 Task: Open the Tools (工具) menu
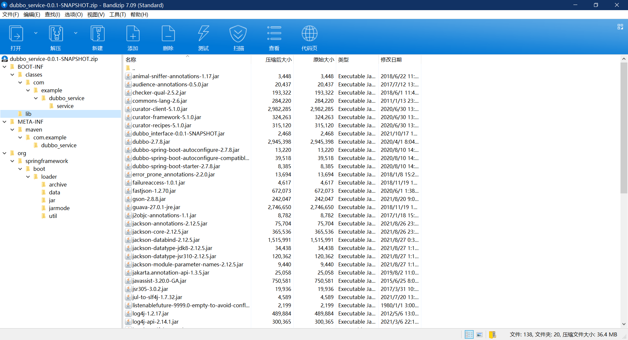pyautogui.click(x=117, y=14)
